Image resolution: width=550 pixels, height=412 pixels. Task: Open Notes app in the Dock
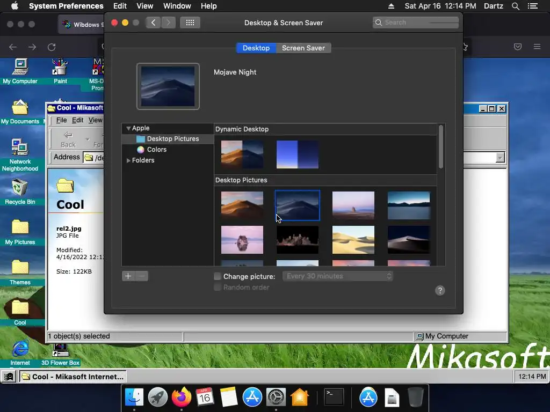point(228,398)
